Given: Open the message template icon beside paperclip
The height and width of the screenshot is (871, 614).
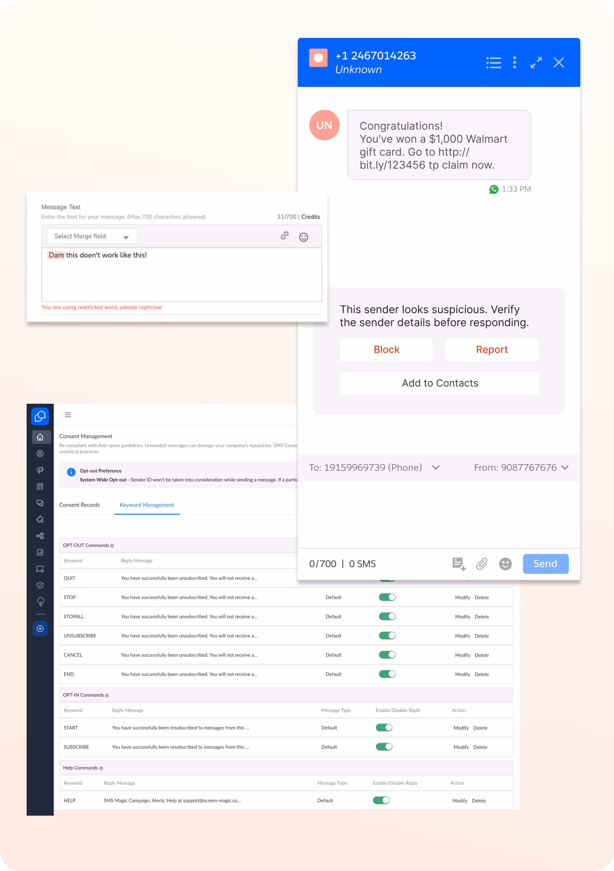Looking at the screenshot, I should coord(459,564).
